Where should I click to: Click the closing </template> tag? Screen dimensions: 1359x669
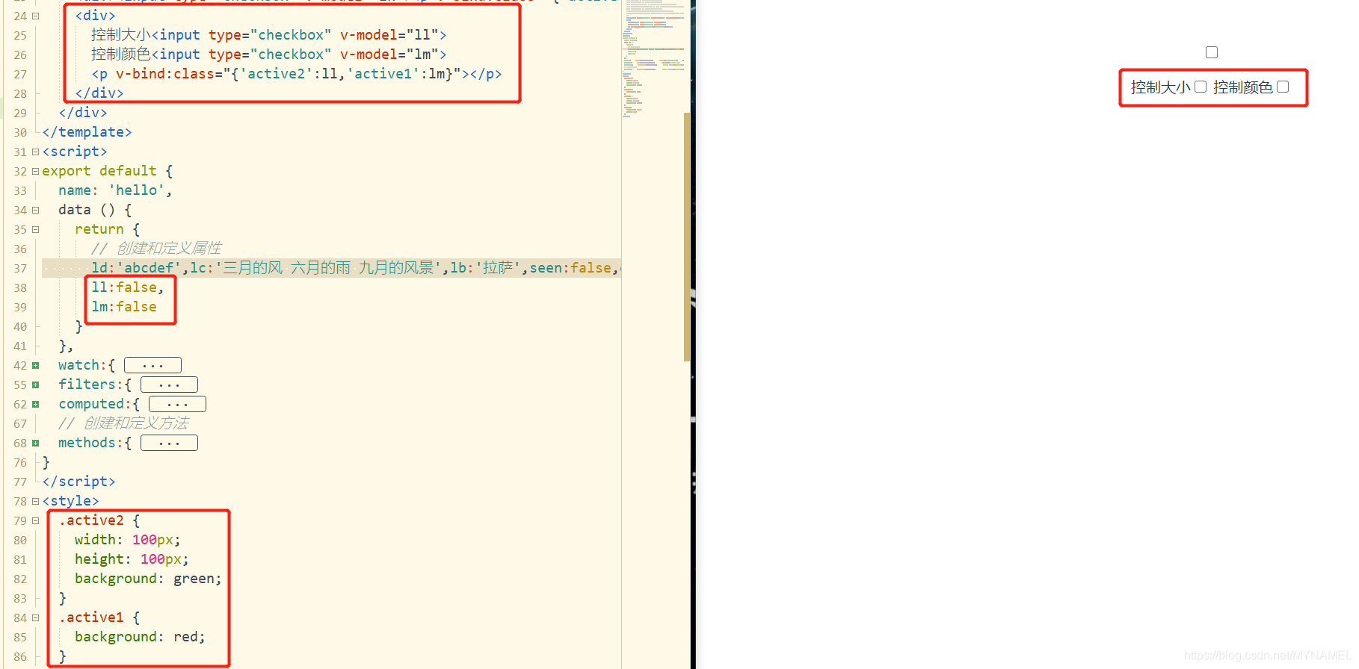coord(87,132)
